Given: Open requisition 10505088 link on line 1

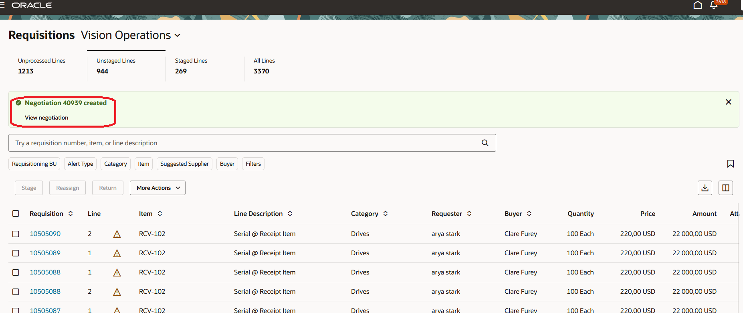Looking at the screenshot, I should (45, 272).
